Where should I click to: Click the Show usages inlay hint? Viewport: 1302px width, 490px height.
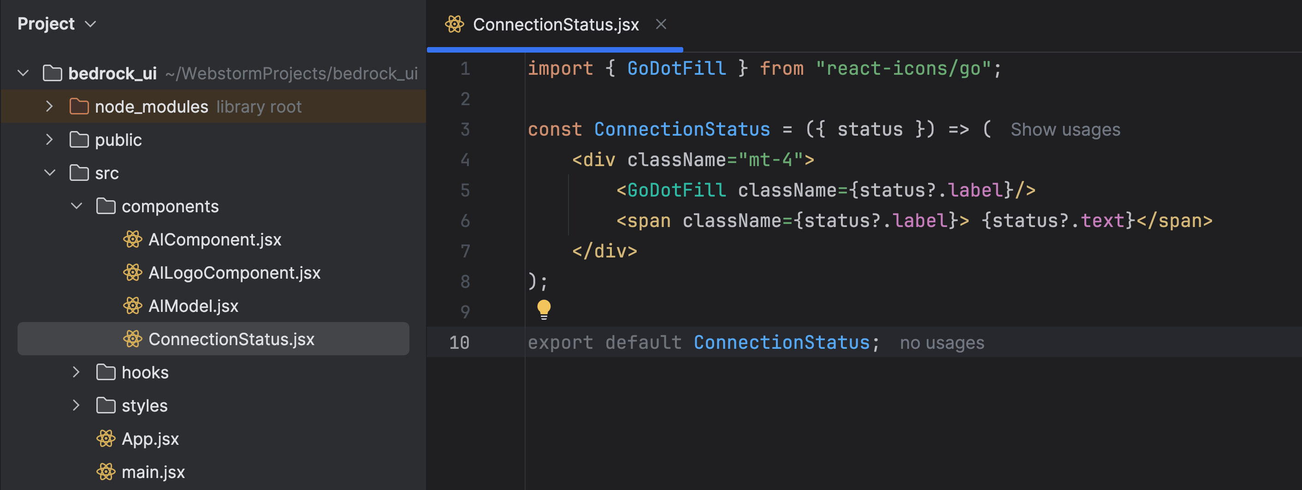click(x=1065, y=130)
